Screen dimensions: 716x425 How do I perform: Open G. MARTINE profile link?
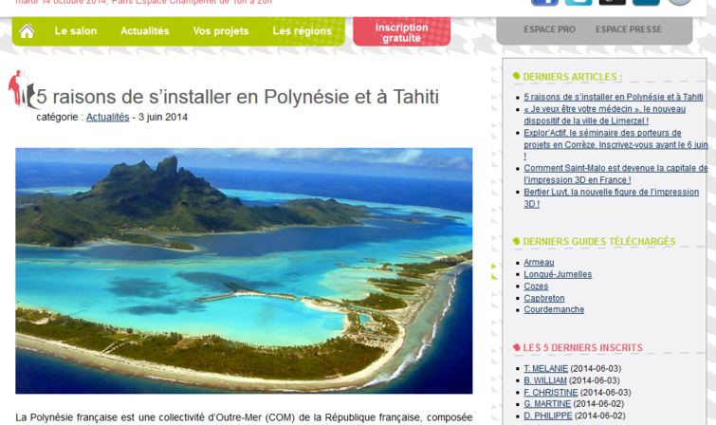tap(547, 403)
